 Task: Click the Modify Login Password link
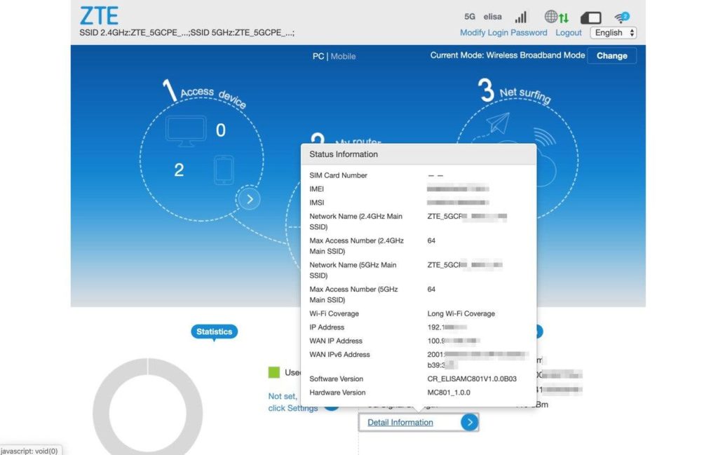point(503,33)
